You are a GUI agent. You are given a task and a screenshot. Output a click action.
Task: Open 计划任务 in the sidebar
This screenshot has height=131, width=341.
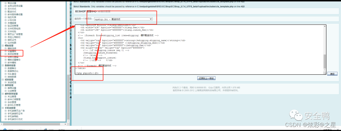(12, 20)
